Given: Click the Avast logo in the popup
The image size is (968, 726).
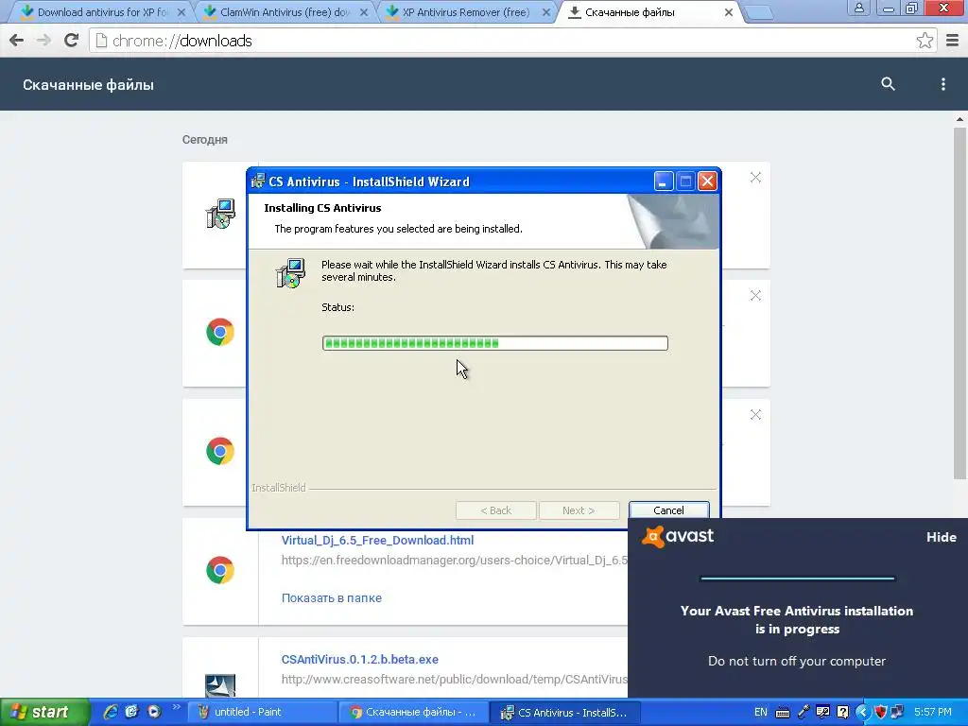Looking at the screenshot, I should (678, 536).
